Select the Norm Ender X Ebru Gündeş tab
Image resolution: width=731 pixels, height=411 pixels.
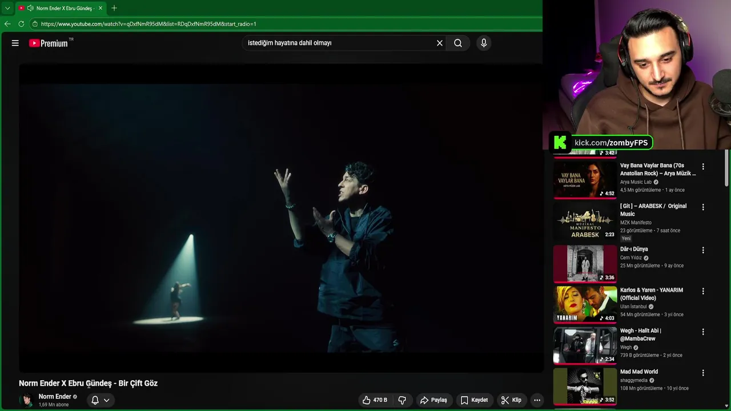pos(61,8)
